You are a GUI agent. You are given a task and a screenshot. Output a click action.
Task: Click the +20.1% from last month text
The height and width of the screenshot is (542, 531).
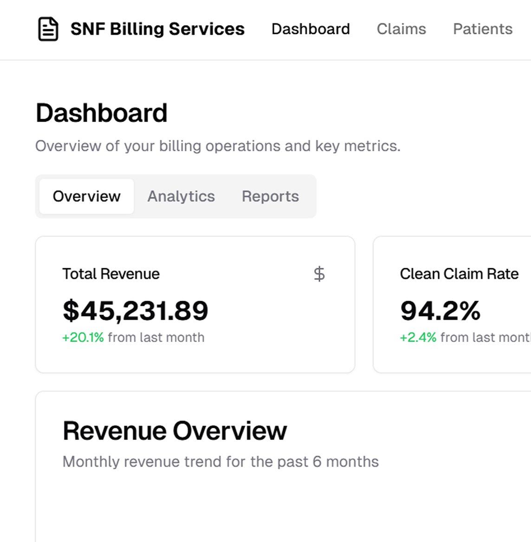point(133,337)
